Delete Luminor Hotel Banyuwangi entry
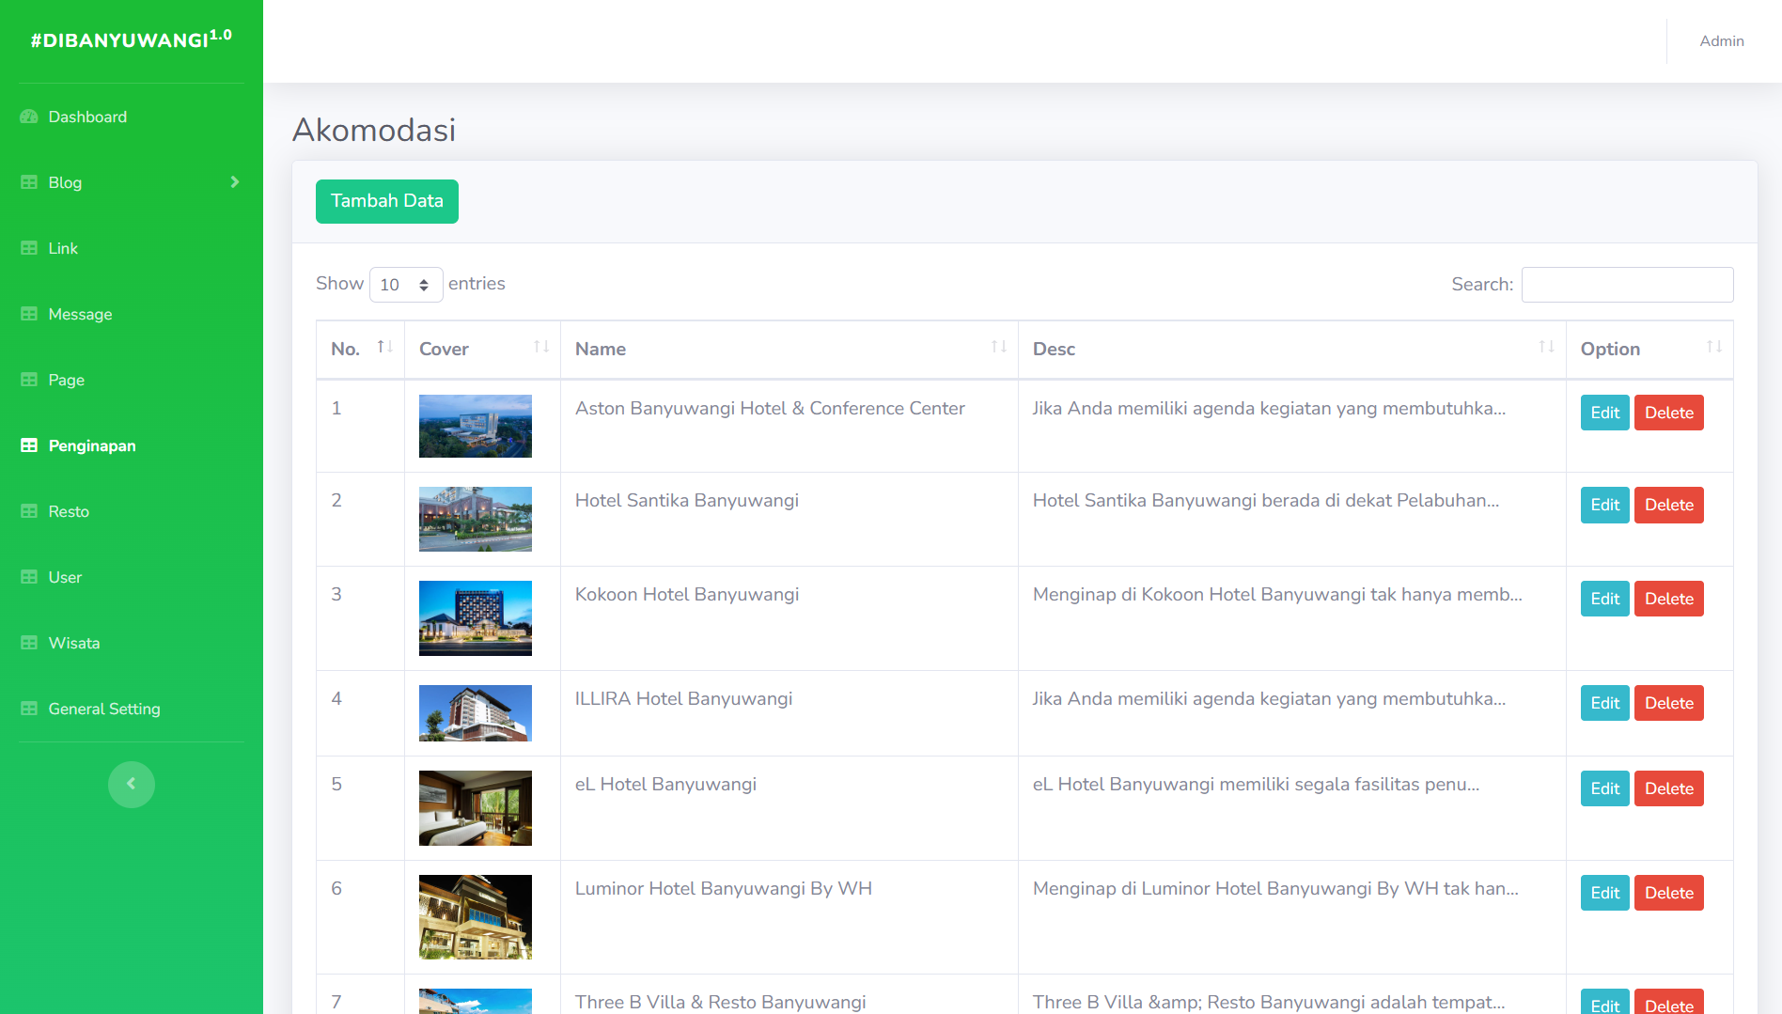Viewport: 1782px width, 1014px height. coord(1668,893)
